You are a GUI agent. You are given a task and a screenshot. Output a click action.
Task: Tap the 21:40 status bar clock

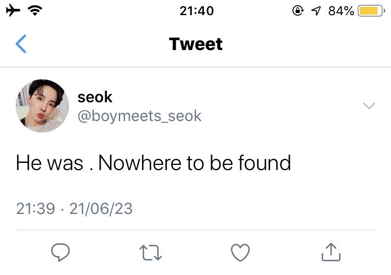197,11
